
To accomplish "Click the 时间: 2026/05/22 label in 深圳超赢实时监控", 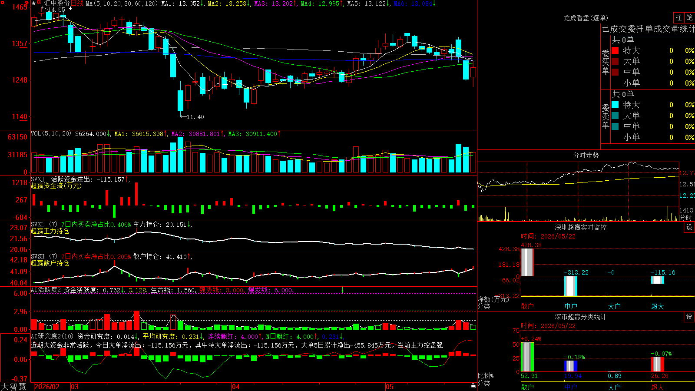I will 548,236.
